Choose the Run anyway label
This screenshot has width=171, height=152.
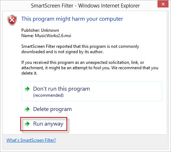click(48, 124)
